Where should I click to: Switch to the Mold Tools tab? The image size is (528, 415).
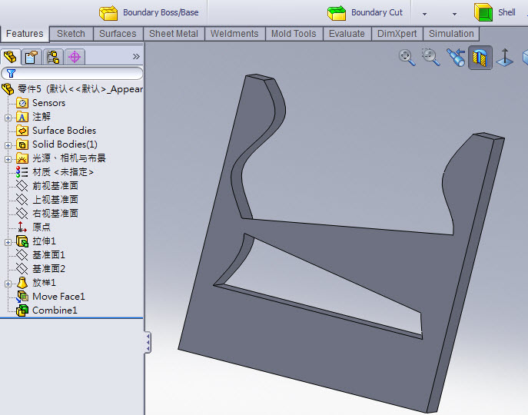pos(294,34)
